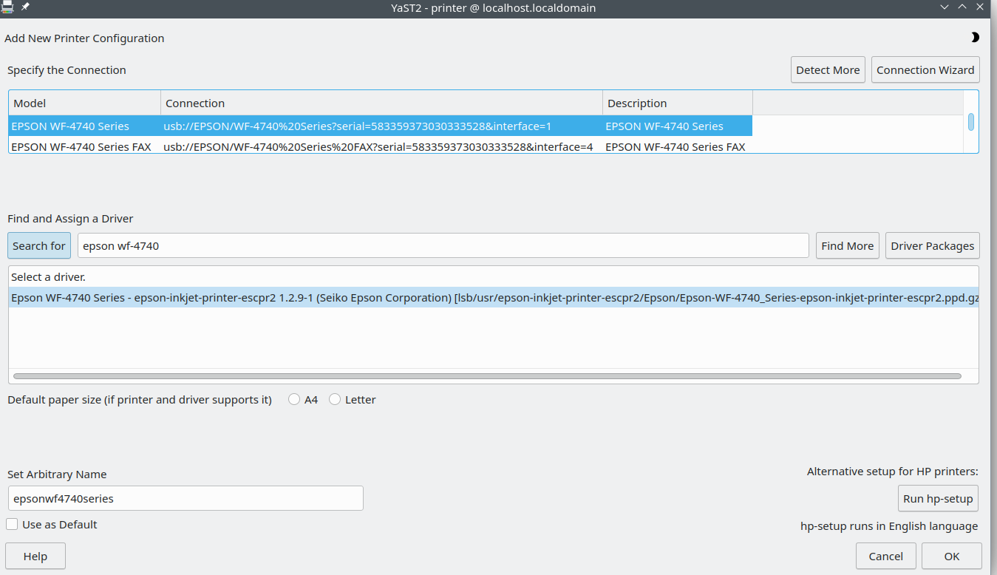Select the EPSON WF-4740 Series FAX row
The height and width of the screenshot is (575, 997).
pos(81,147)
